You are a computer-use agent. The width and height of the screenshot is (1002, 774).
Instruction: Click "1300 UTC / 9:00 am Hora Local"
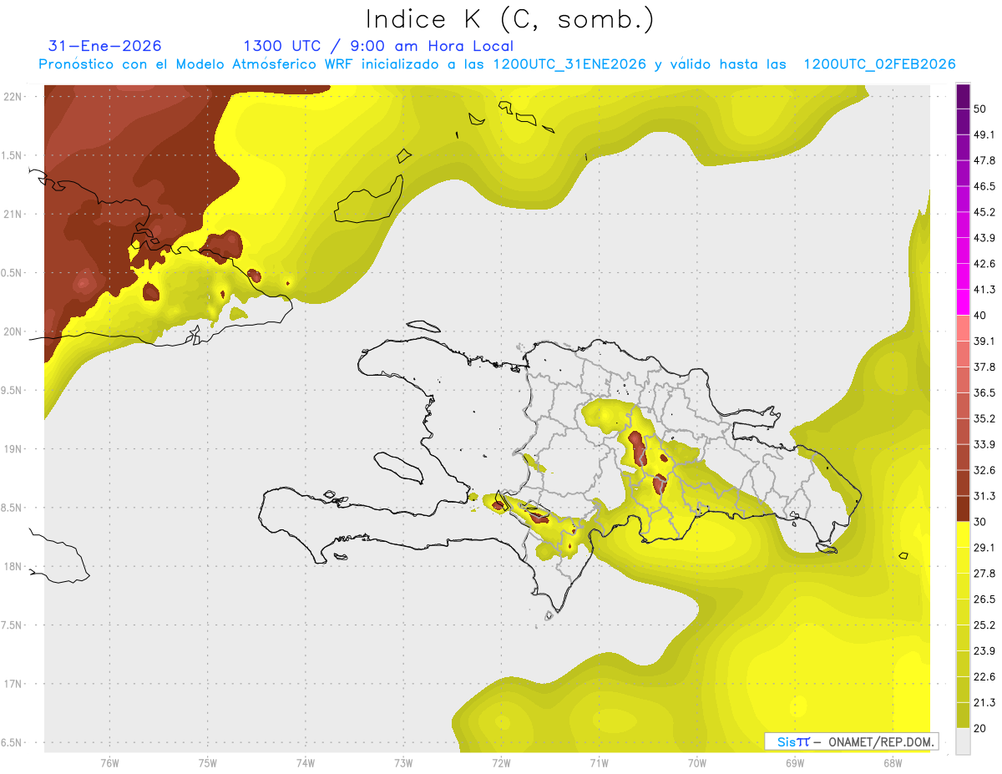[x=378, y=46]
